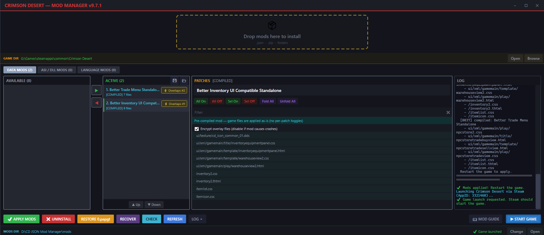Click START GAME button
The image size is (544, 235).
[x=523, y=219]
